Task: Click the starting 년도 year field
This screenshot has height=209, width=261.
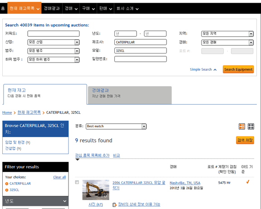Action: [125, 34]
